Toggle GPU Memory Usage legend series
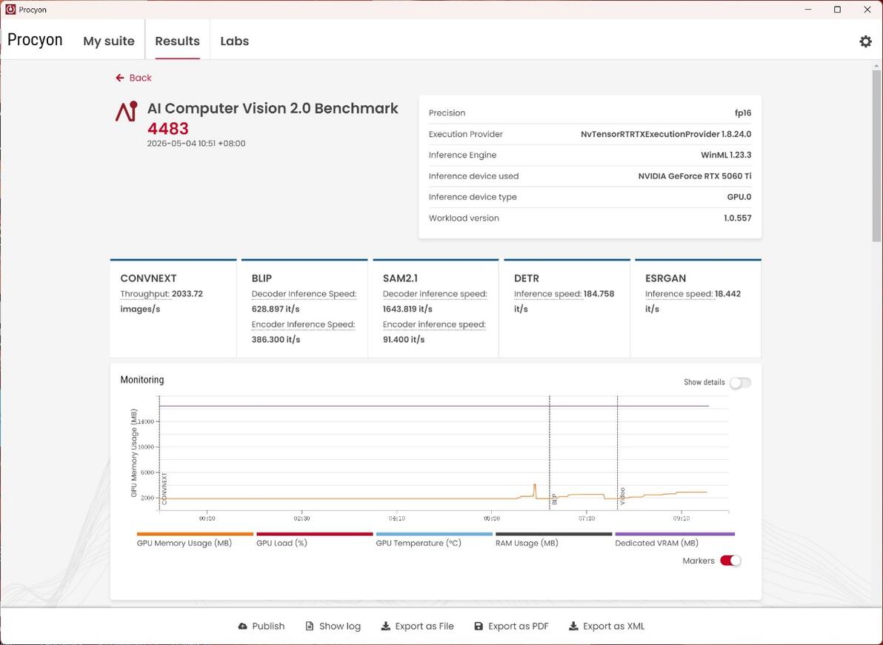Screen dimensions: 883x645 pos(195,539)
